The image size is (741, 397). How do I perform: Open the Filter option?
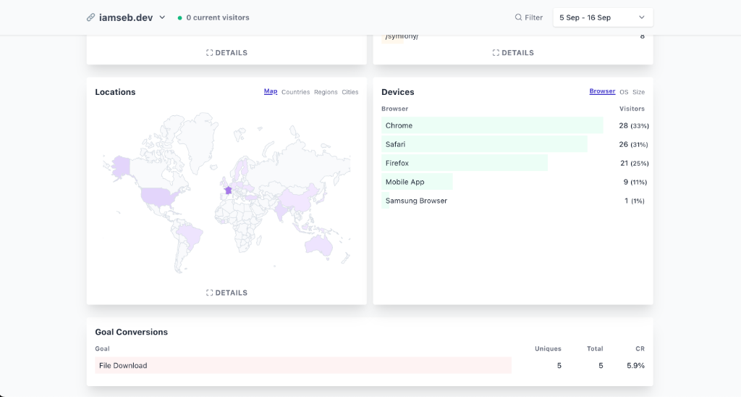[529, 17]
